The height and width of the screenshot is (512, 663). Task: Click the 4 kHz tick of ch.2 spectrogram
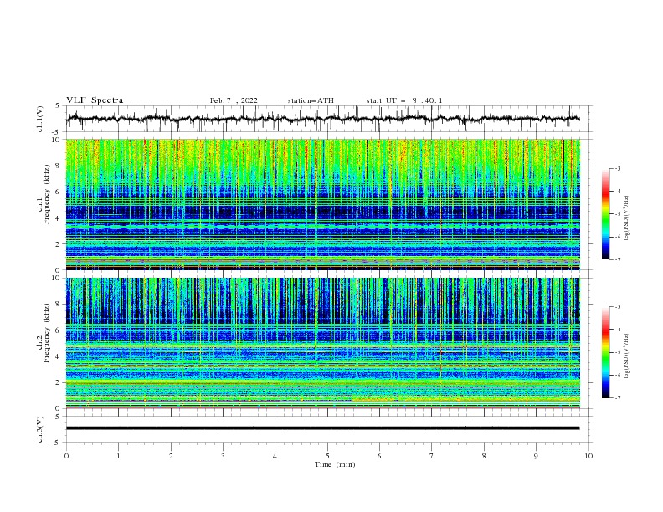click(58, 356)
